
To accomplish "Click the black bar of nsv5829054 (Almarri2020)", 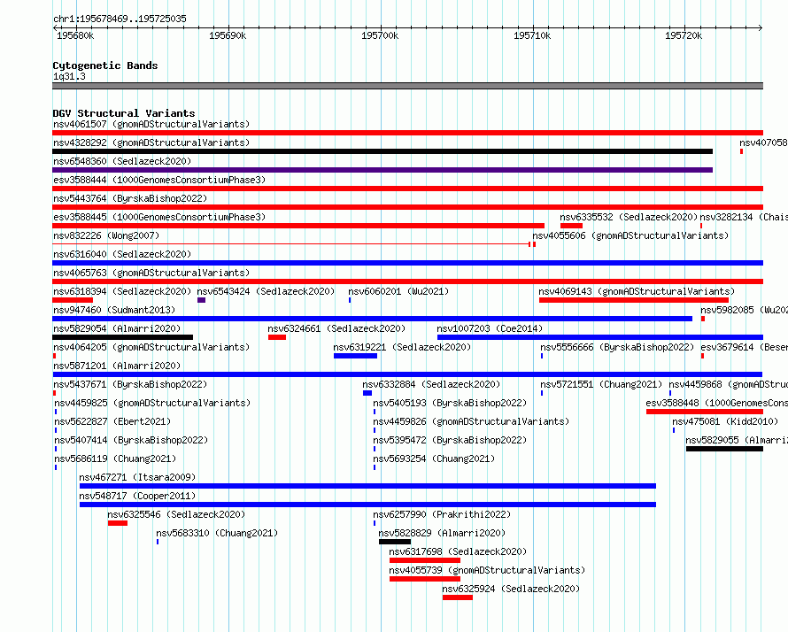I will coord(122,337).
